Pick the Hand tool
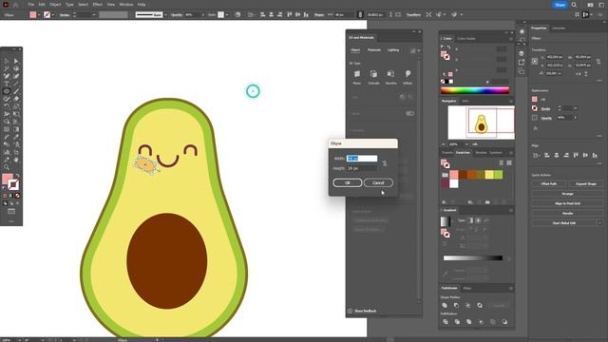This screenshot has height=342, width=608. 16,160
